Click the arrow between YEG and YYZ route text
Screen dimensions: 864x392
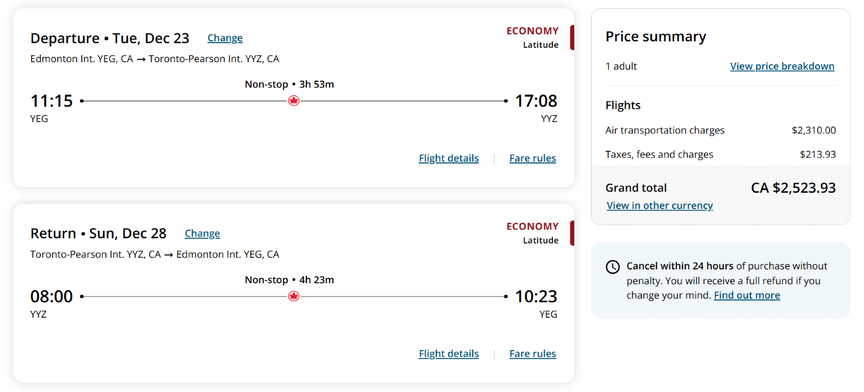[x=140, y=58]
